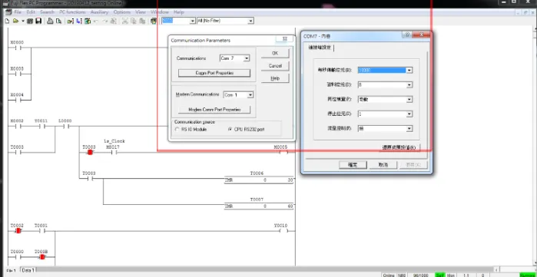Click the Paste toolbar icon
Viewport: 537px width, 277px height.
click(142, 21)
